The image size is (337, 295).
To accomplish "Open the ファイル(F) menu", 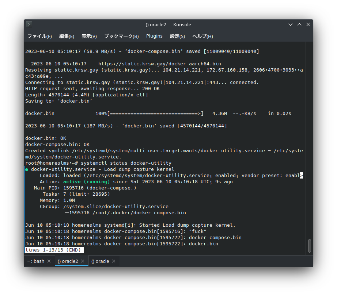I will 39,36.
